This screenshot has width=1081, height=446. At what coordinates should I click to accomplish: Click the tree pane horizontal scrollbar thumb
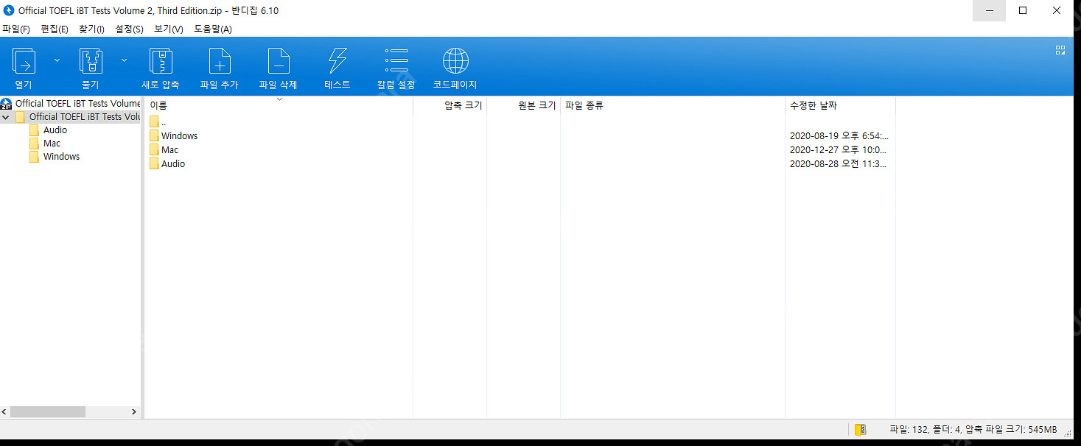tap(48, 412)
